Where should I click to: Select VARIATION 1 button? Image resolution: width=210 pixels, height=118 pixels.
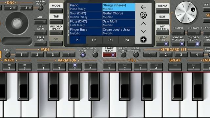[x=44, y=67]
